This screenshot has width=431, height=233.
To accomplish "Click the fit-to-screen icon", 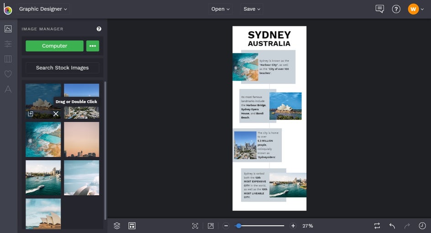I will pyautogui.click(x=195, y=226).
